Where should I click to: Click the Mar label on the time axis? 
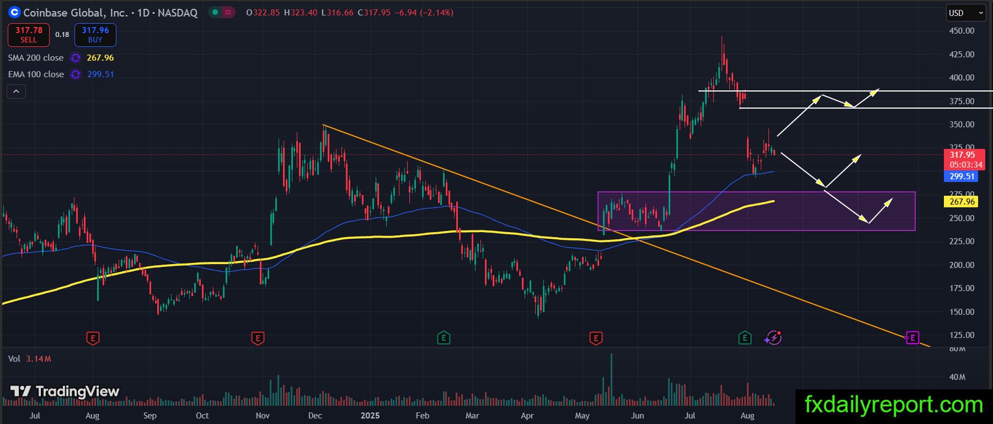(x=472, y=416)
